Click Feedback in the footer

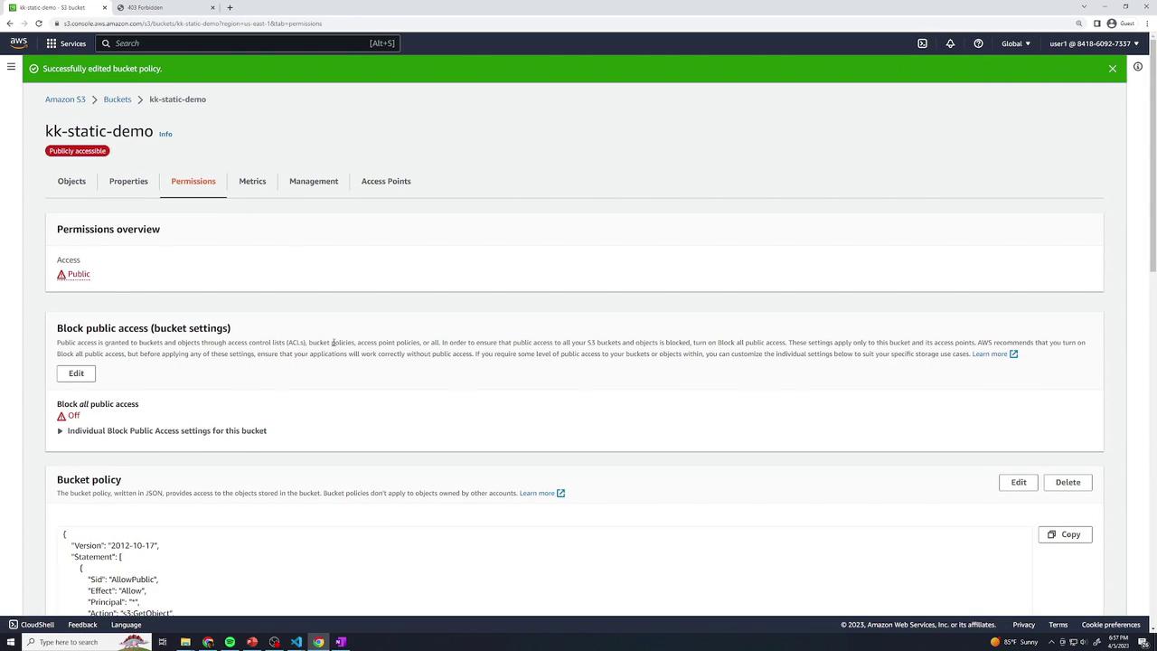click(82, 625)
